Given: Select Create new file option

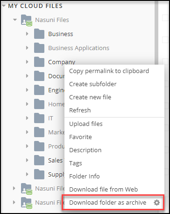Looking at the screenshot, I should click(90, 97).
